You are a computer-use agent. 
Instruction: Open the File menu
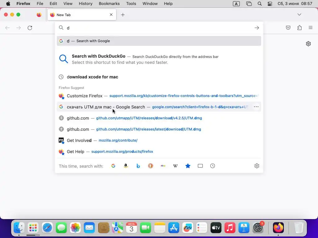tap(40, 4)
